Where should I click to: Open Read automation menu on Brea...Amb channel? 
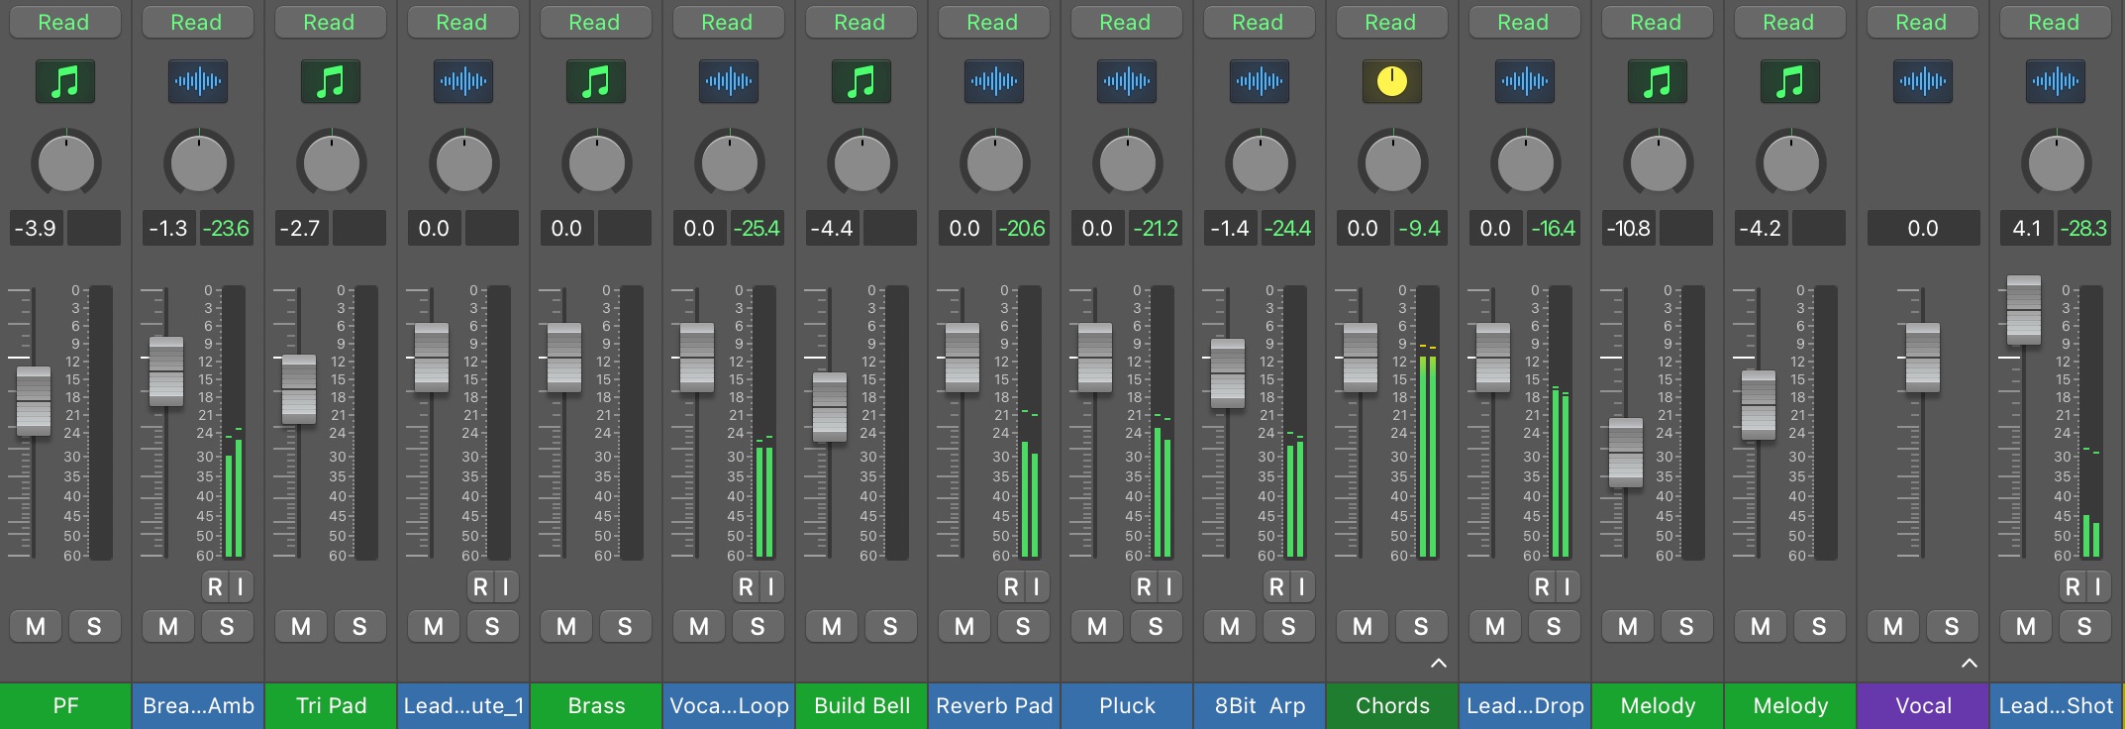(198, 22)
